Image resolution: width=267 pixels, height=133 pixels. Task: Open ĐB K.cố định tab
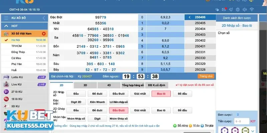click(x=157, y=85)
